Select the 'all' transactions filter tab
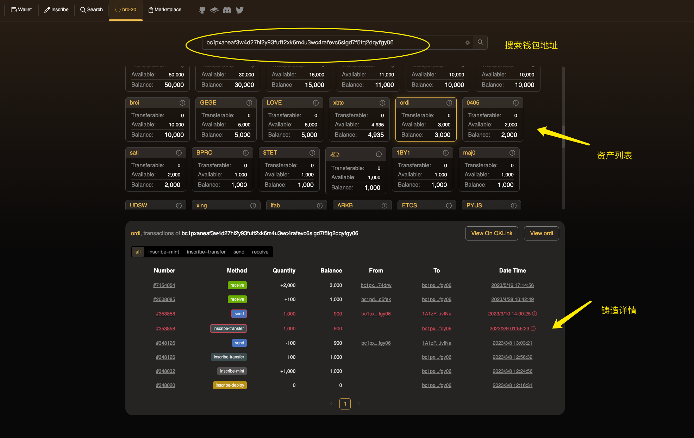 [138, 251]
